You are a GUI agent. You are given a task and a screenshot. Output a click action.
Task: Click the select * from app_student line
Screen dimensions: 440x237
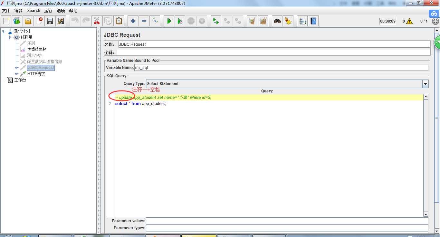click(141, 104)
